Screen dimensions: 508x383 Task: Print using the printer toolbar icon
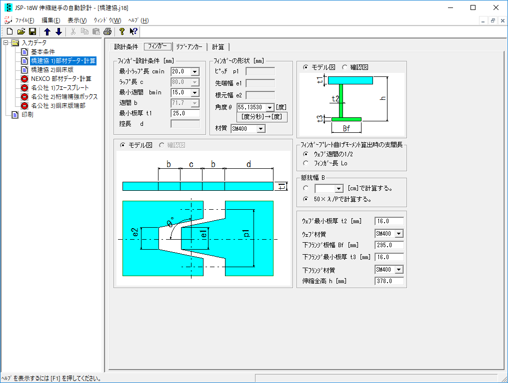pyautogui.click(x=107, y=32)
